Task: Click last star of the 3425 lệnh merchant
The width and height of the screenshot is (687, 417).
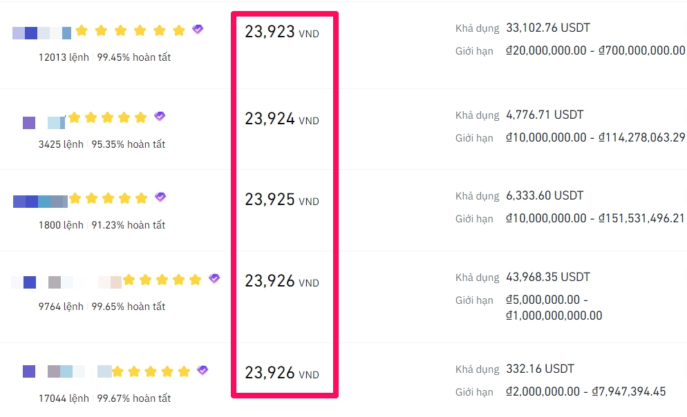Action: pos(140,117)
